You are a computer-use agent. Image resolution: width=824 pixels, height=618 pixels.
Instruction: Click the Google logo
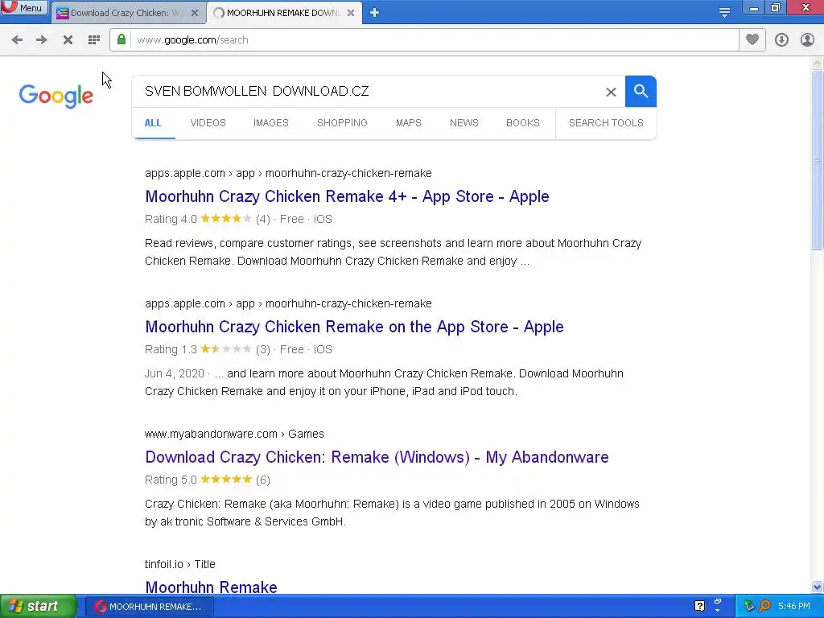56,97
